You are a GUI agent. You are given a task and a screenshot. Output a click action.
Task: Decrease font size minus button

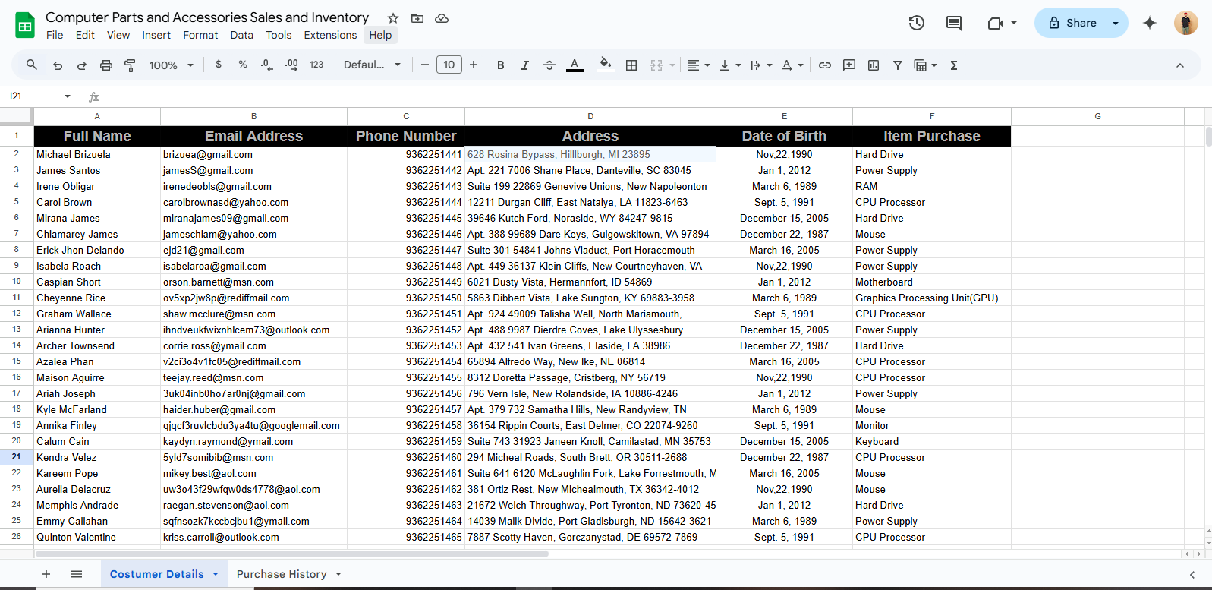425,65
